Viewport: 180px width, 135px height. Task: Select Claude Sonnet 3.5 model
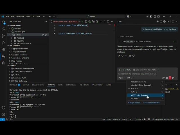click(145, 82)
